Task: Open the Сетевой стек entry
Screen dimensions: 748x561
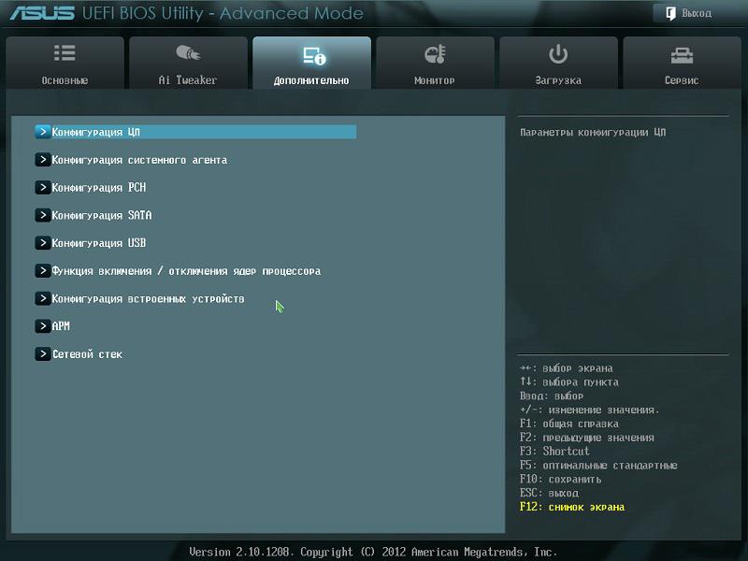Action: click(x=87, y=354)
